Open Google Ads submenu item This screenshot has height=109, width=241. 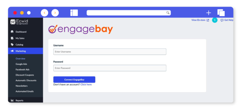pyautogui.click(x=21, y=64)
